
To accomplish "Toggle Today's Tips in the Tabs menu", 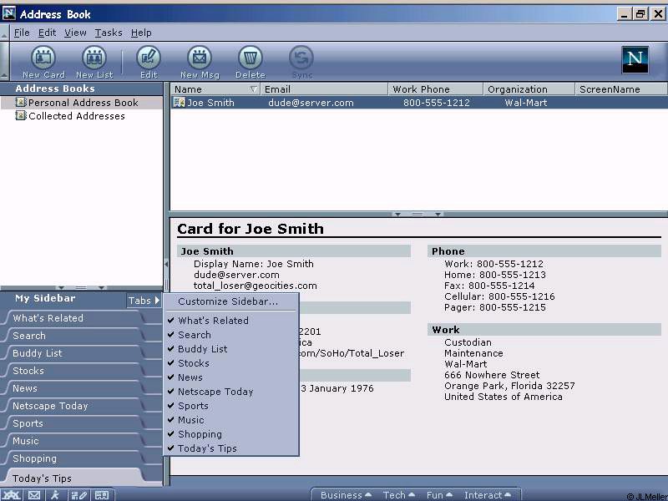I will [x=171, y=448].
